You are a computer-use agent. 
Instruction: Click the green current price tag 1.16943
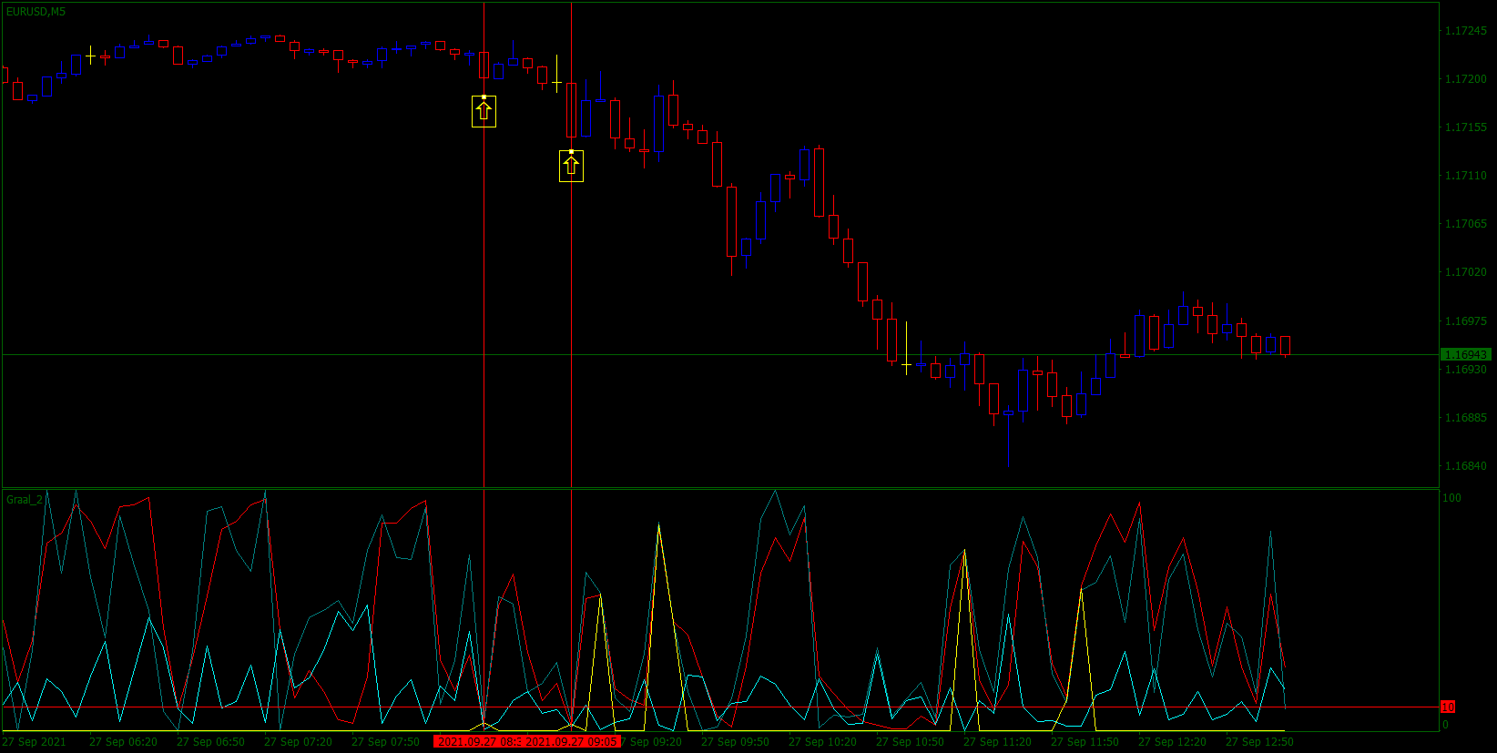click(x=1465, y=355)
